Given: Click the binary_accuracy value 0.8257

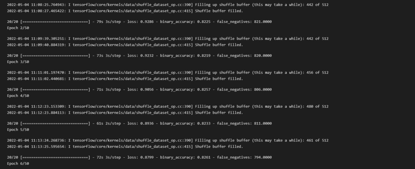Looking at the screenshot, I should [204, 90].
